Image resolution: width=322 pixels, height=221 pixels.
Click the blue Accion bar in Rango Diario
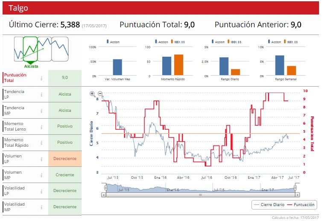click(x=224, y=66)
